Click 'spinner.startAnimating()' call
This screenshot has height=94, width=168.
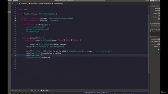pos(37,29)
